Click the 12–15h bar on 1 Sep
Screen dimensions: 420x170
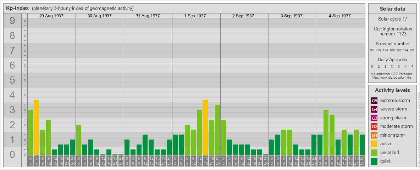199,132
